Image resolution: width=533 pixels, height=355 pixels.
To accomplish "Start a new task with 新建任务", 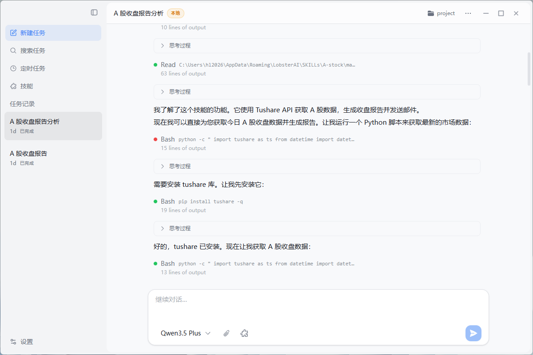I will pyautogui.click(x=32, y=33).
